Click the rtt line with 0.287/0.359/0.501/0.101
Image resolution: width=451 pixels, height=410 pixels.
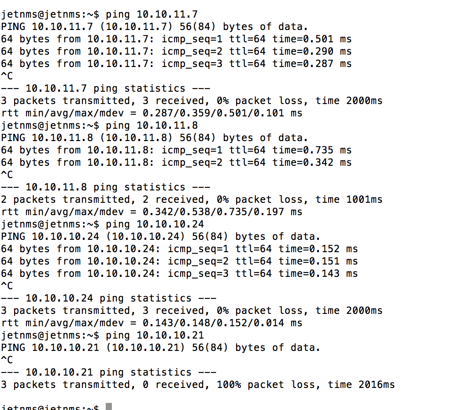pos(152,113)
